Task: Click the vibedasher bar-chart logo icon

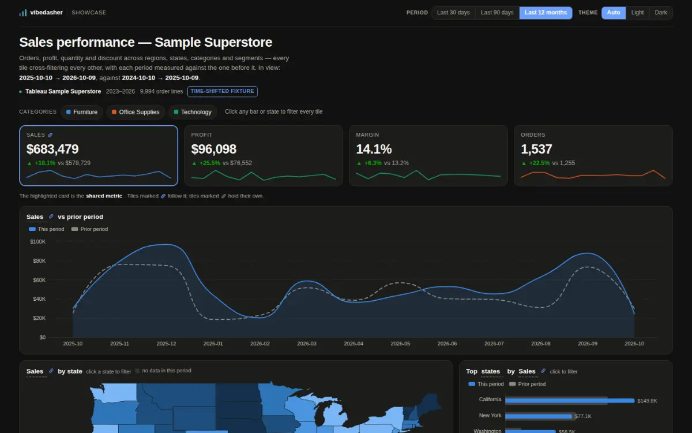Action: 22,13
